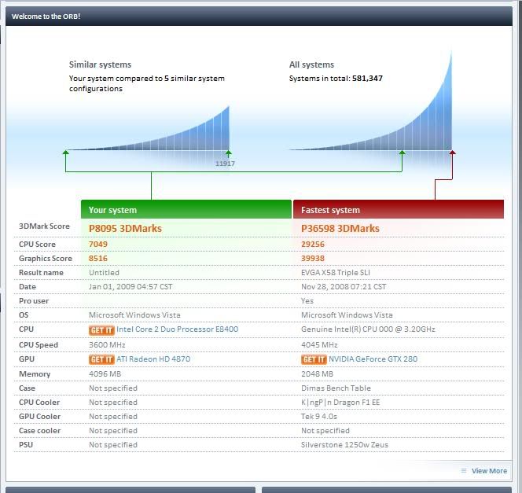522x493 pixels.
Task: Click green arrow at Similar systems chart's left end
Action: [x=66, y=152]
